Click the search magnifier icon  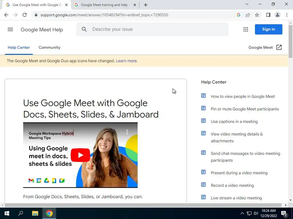click(x=84, y=29)
